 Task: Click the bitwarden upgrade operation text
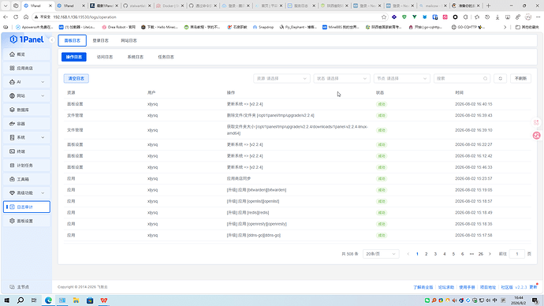tap(256, 190)
